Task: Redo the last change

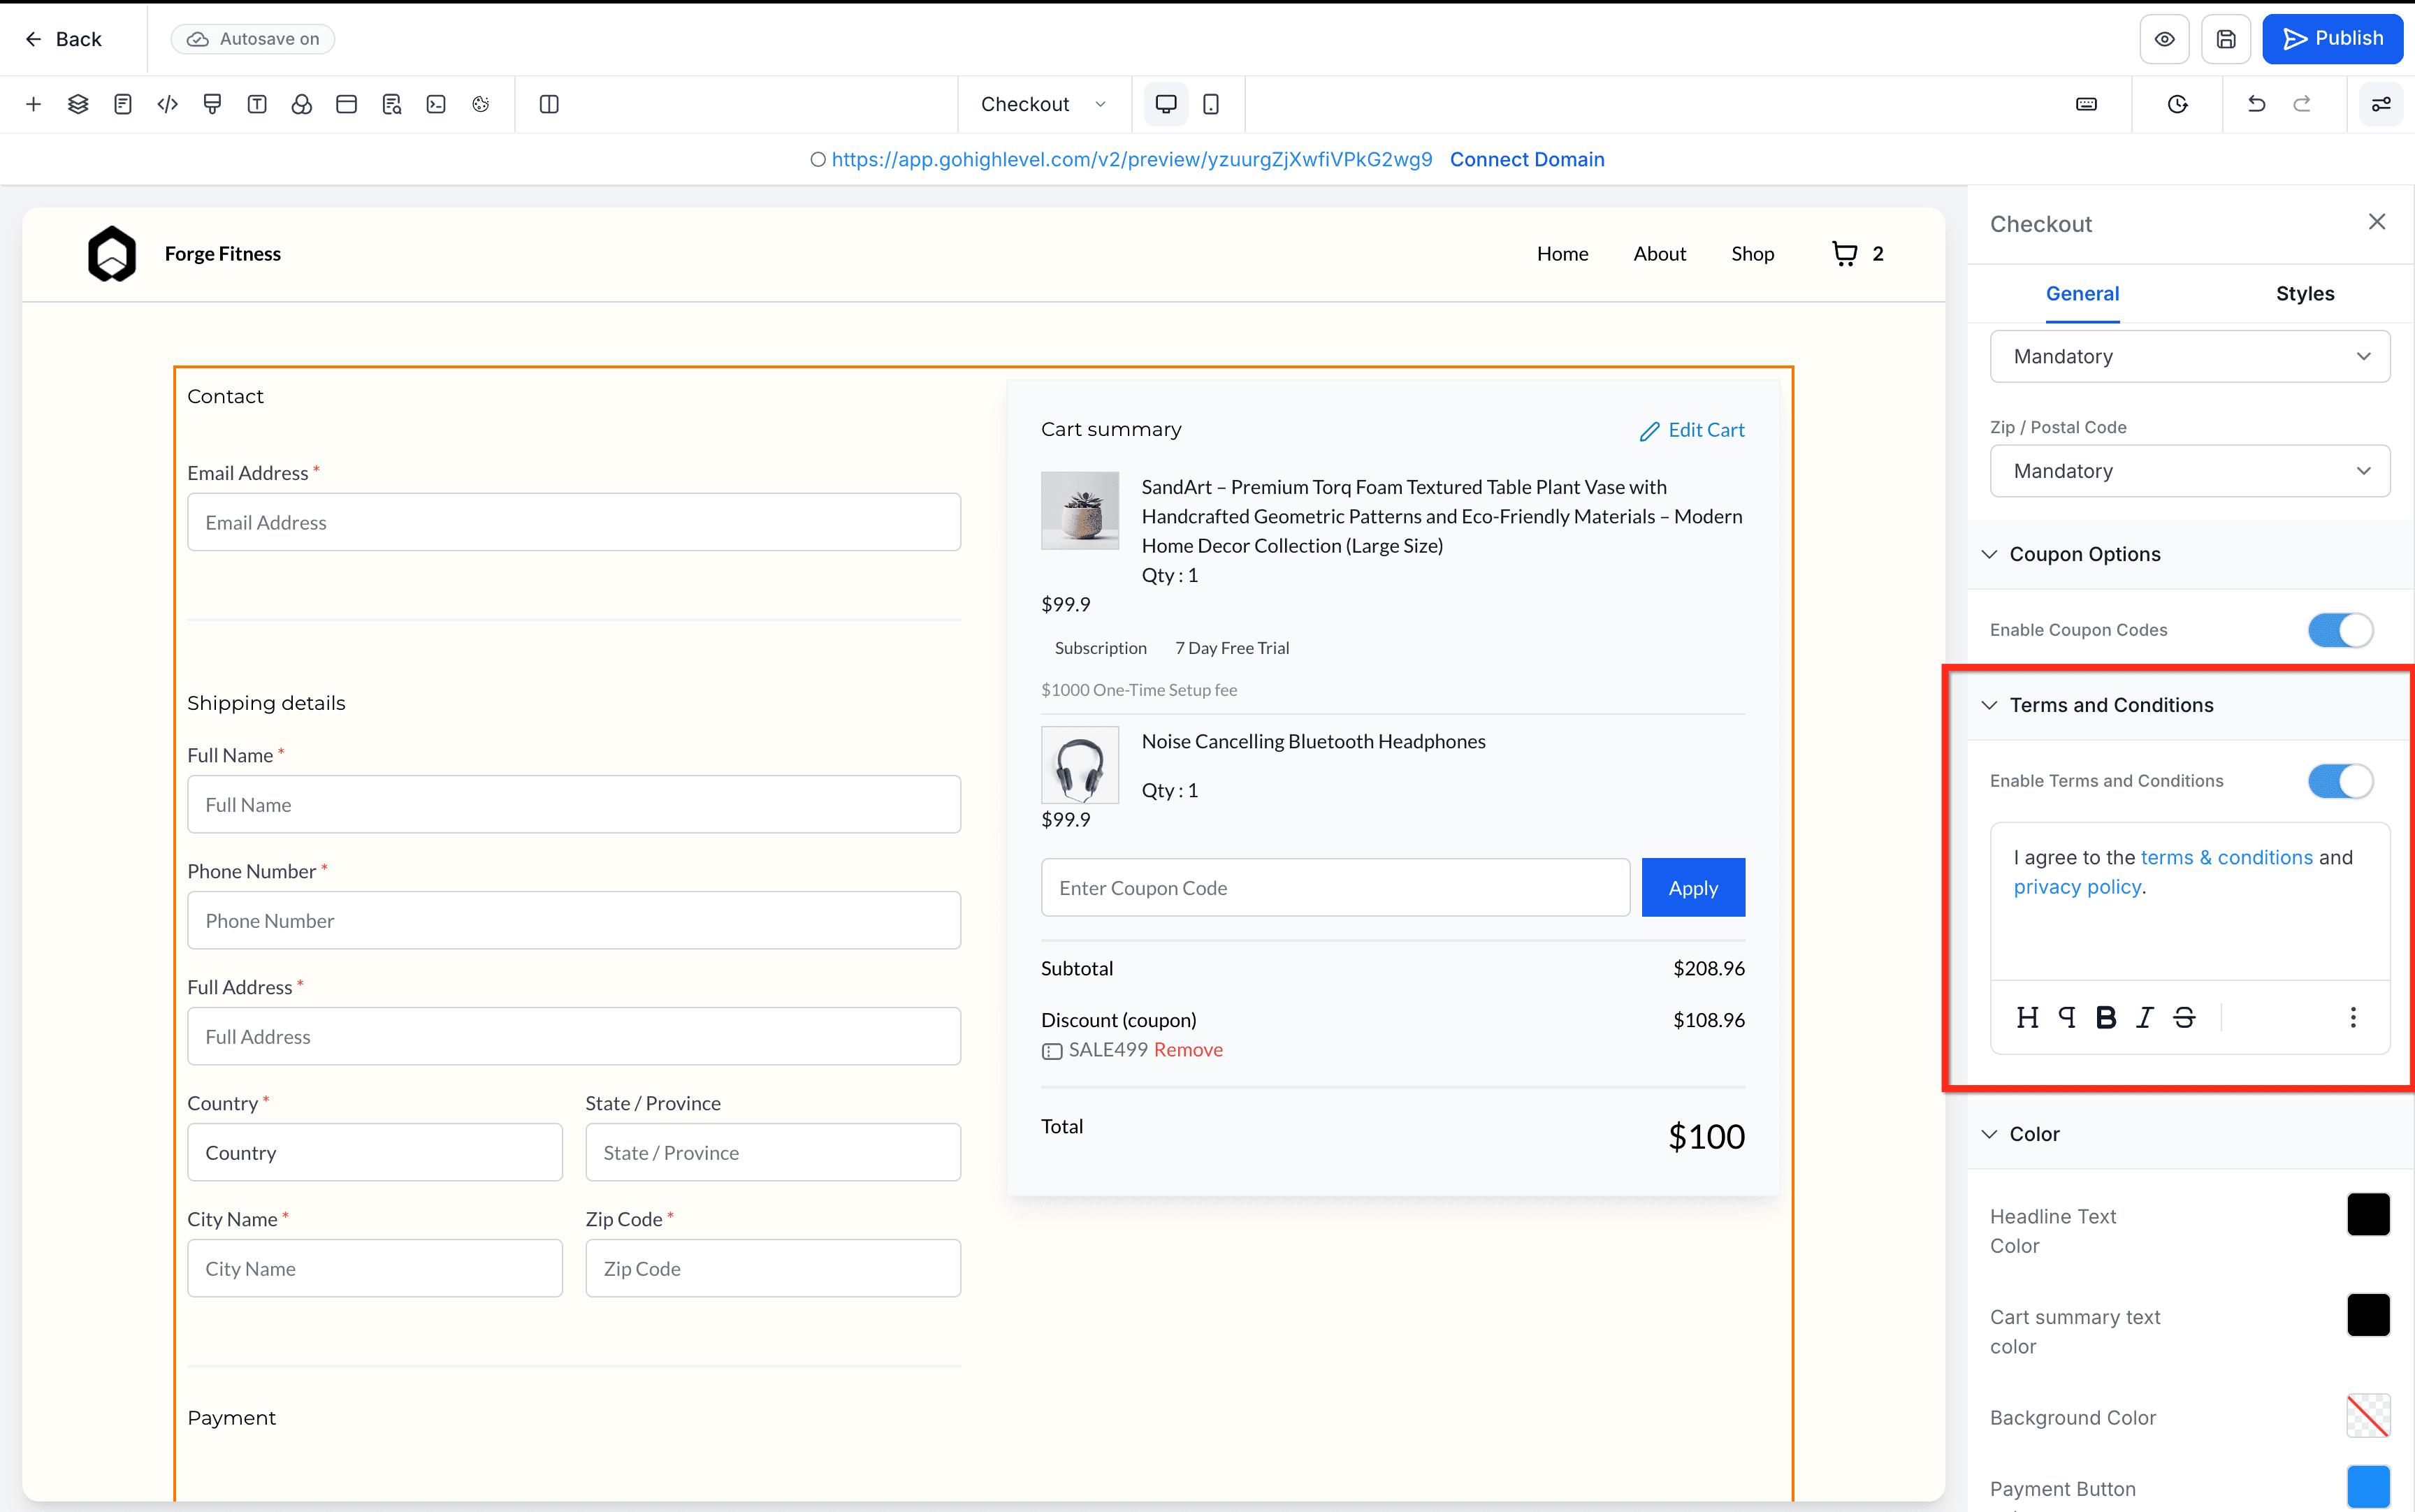Action: (2302, 104)
